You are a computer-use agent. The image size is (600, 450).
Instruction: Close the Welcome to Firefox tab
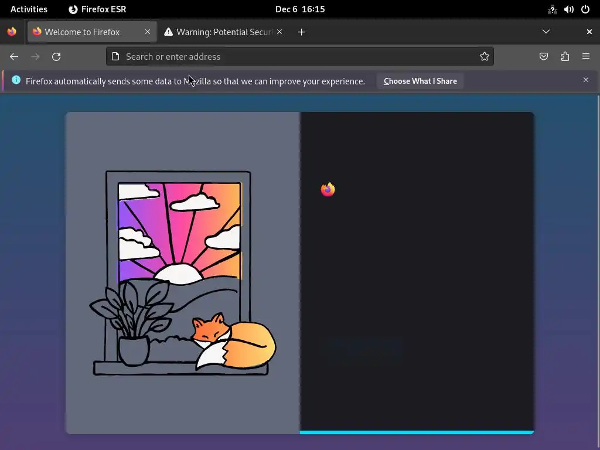tap(148, 32)
